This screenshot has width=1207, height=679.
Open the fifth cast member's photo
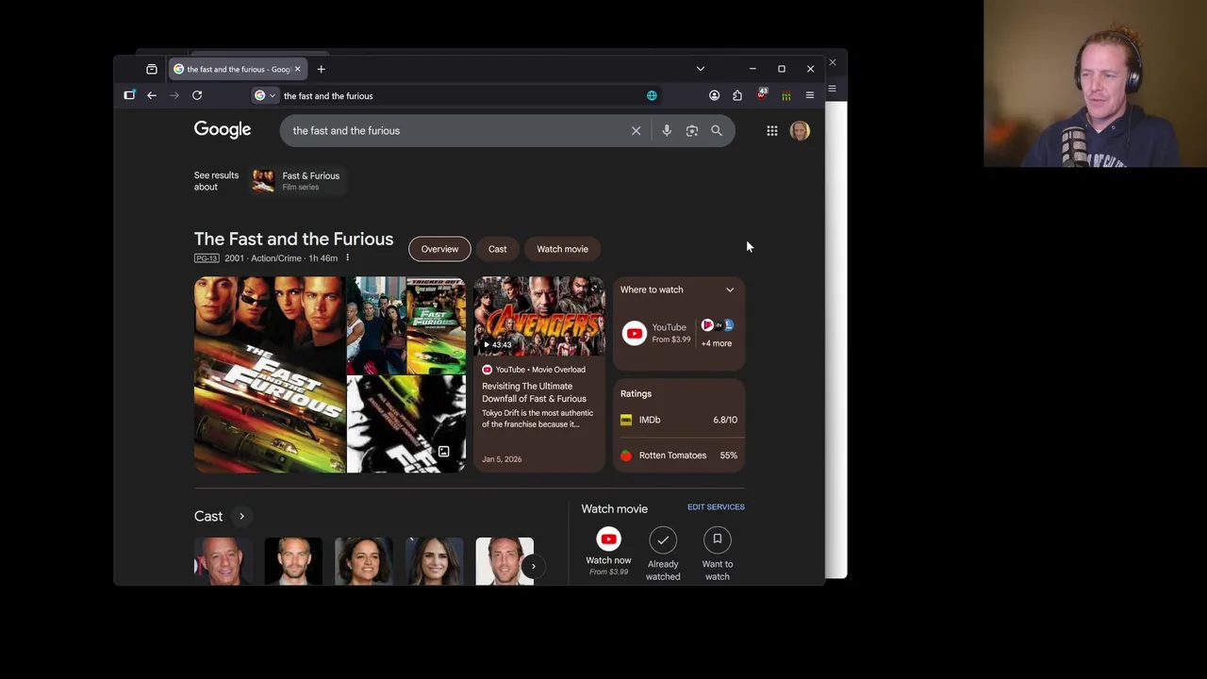pos(504,561)
